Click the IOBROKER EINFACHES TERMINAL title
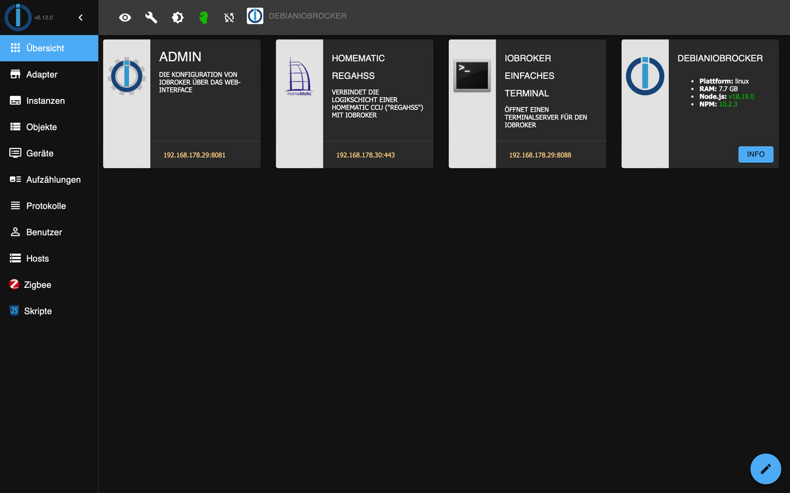Image resolution: width=790 pixels, height=493 pixels. tap(530, 76)
